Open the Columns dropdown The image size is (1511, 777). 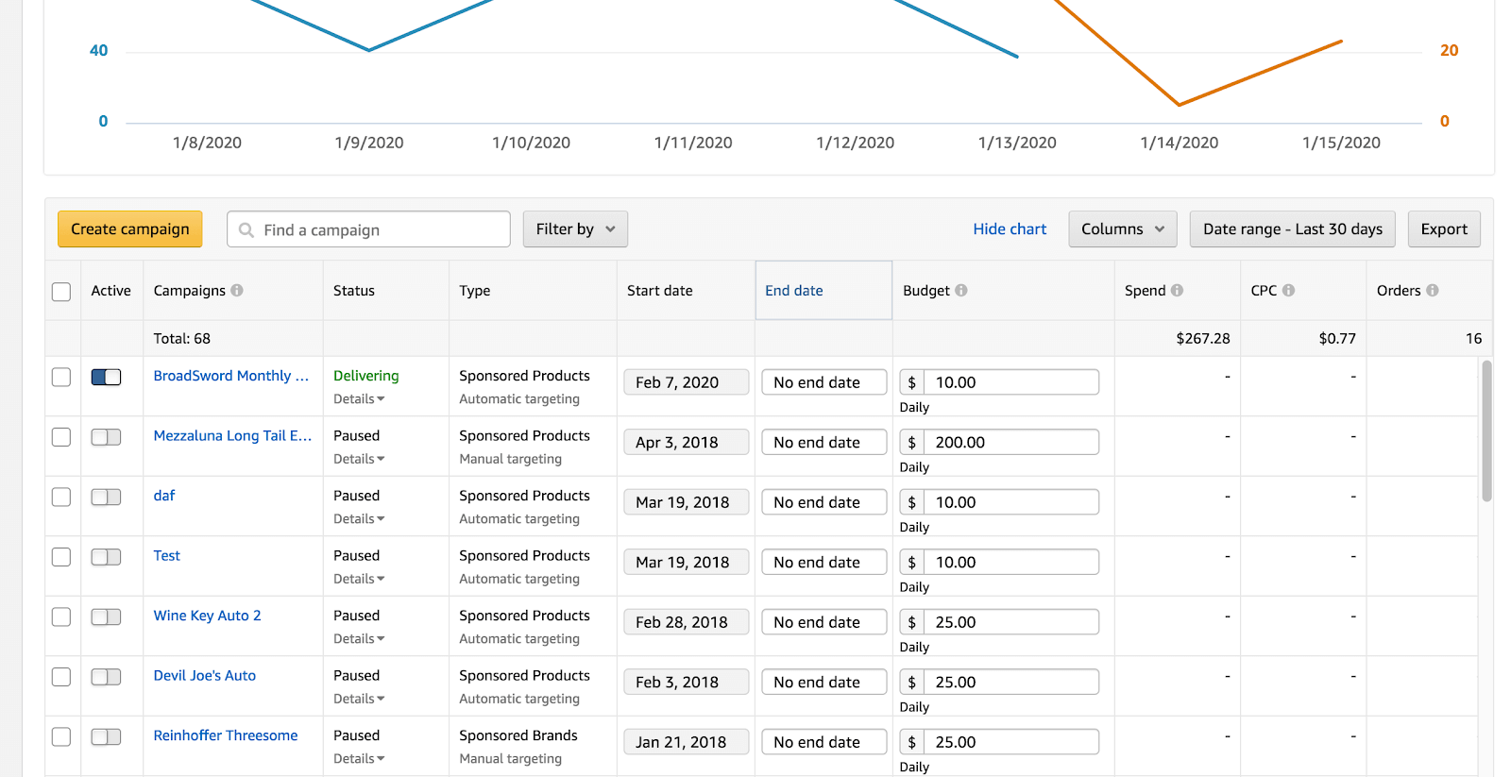click(x=1122, y=229)
